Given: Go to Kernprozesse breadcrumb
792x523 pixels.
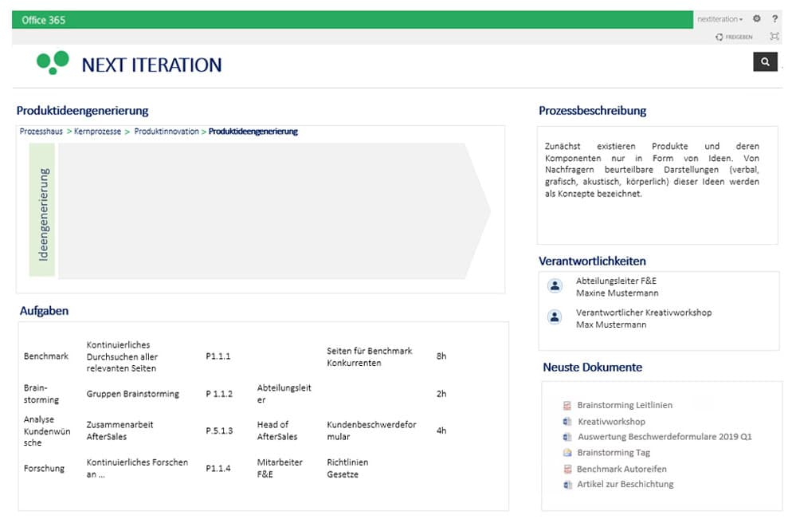Looking at the screenshot, I should click(97, 132).
